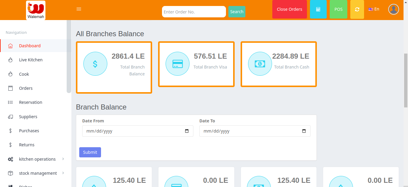Expand the stock management submenu chevron
408x187 pixels.
63,173
